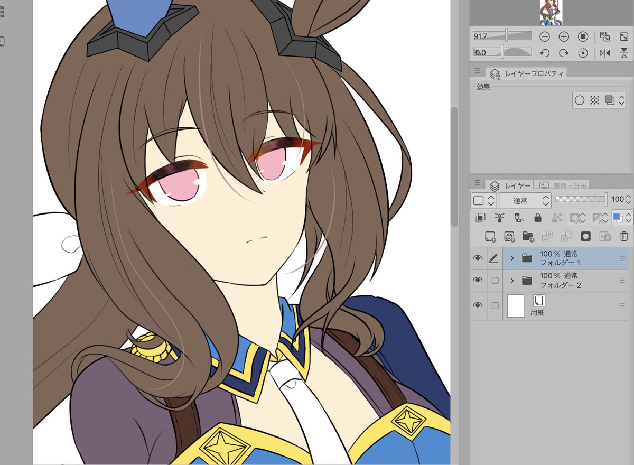The image size is (634, 465).
Task: Reset the canvas rotation
Action: [x=583, y=53]
